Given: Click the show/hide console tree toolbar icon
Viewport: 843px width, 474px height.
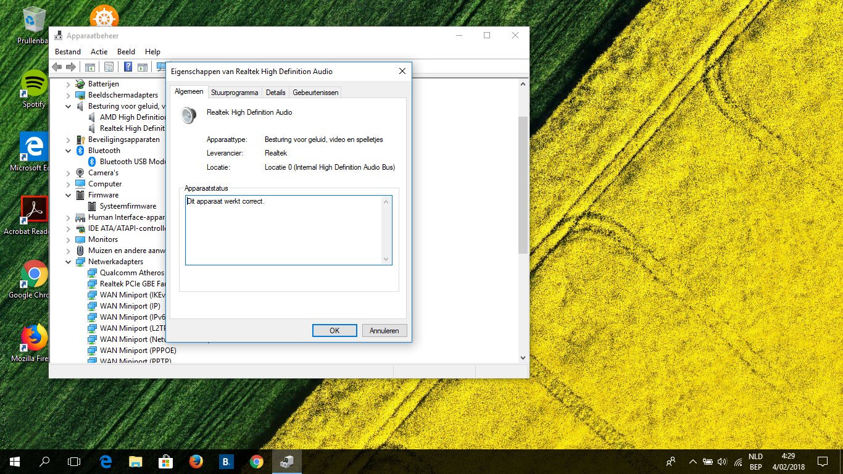Looking at the screenshot, I should 90,67.
